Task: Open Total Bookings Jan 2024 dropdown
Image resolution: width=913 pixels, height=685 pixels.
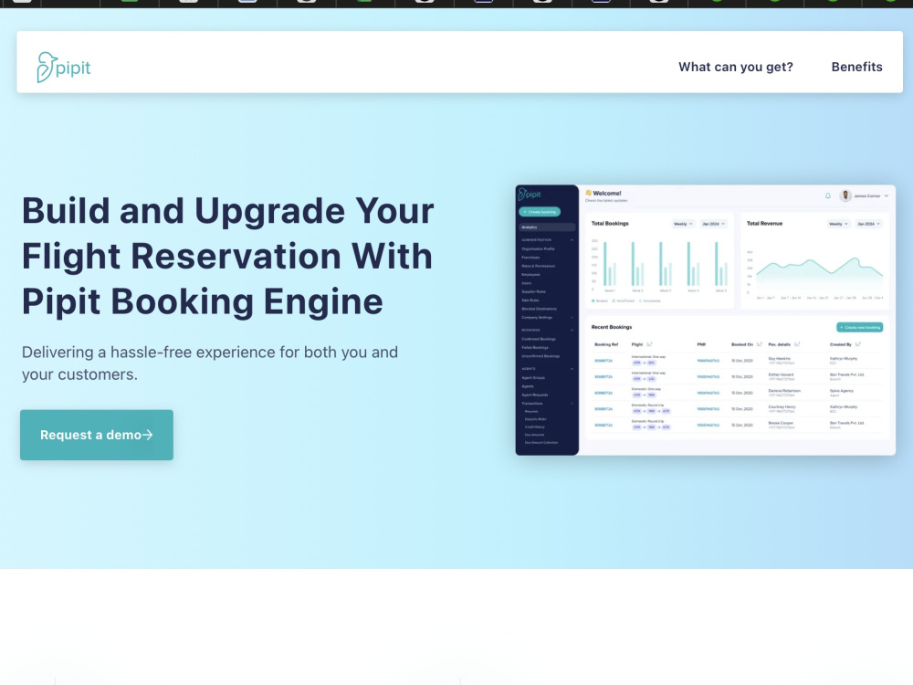Action: [x=713, y=224]
